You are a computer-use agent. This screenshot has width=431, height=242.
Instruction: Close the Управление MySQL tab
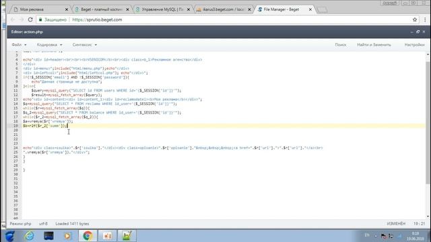(189, 9)
